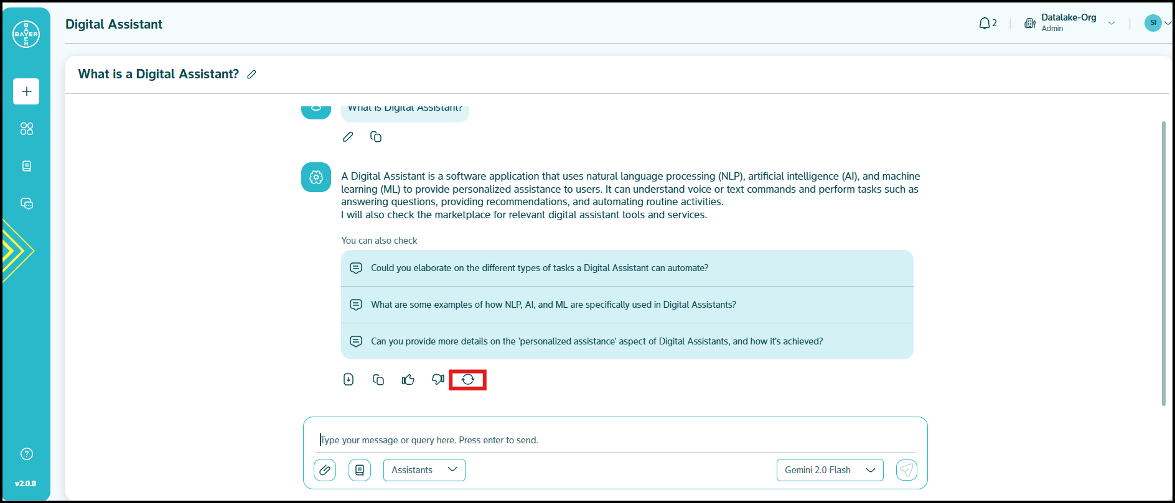This screenshot has width=1175, height=503.
Task: Click the message input field
Action: [x=616, y=440]
